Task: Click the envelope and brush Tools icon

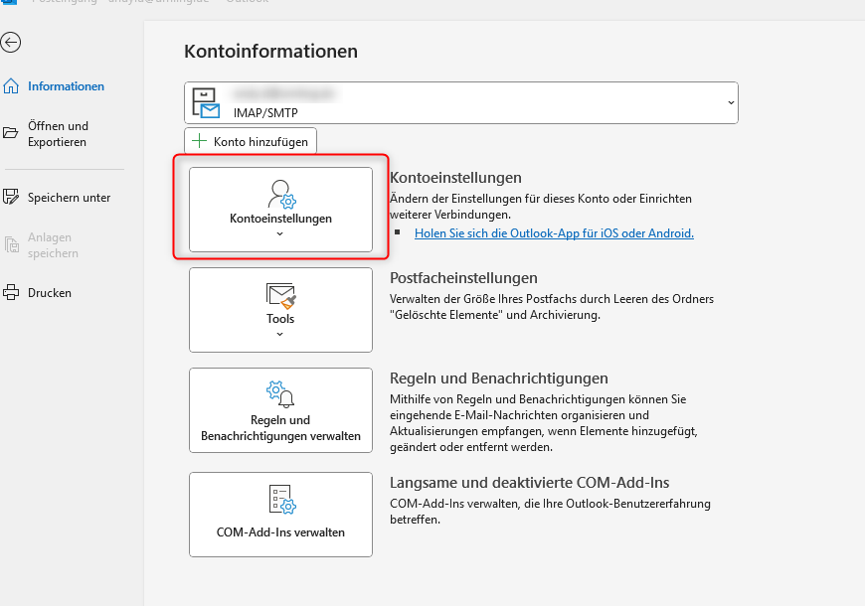Action: pyautogui.click(x=280, y=295)
